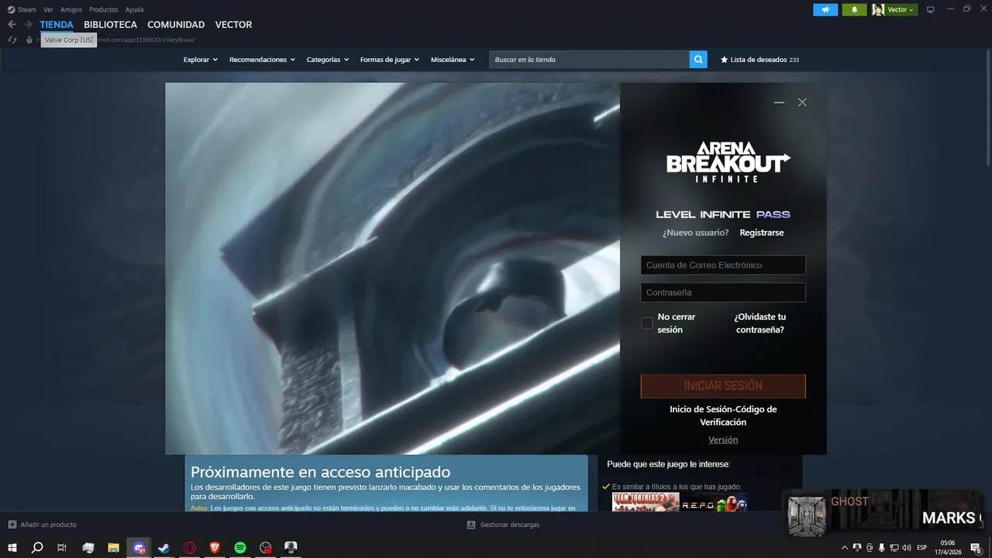Open the Amigos menu

[x=71, y=9]
